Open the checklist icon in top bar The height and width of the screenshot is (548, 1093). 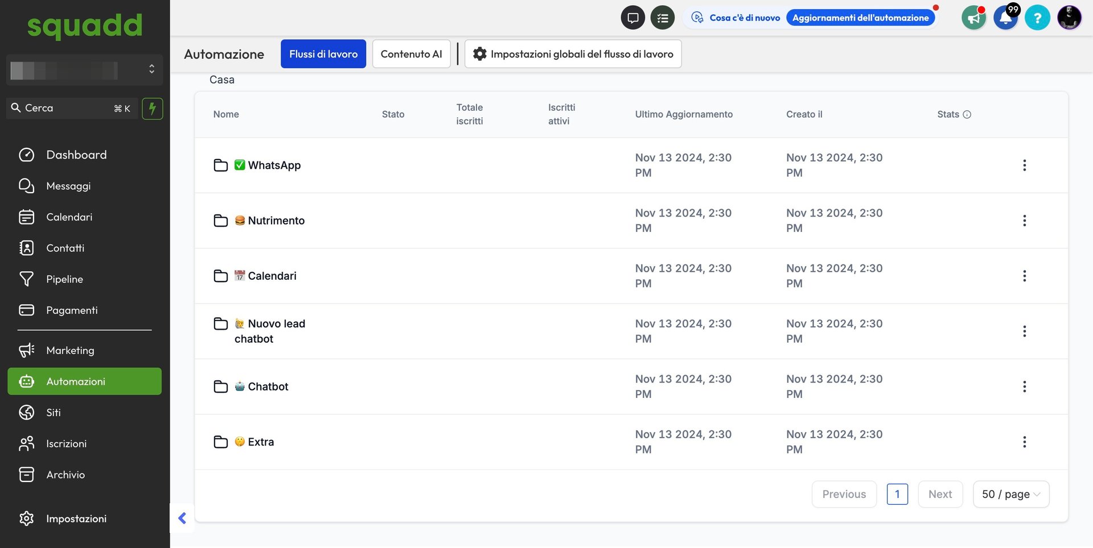(662, 18)
